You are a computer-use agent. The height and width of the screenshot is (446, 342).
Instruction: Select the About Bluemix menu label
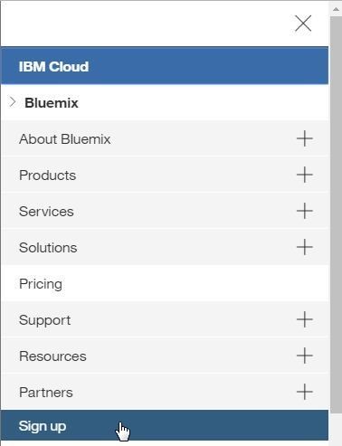pyautogui.click(x=65, y=139)
